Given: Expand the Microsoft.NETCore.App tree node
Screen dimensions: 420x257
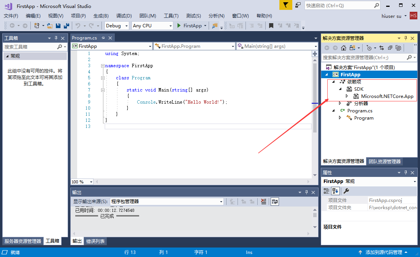Looking at the screenshot, I should pyautogui.click(x=347, y=96).
